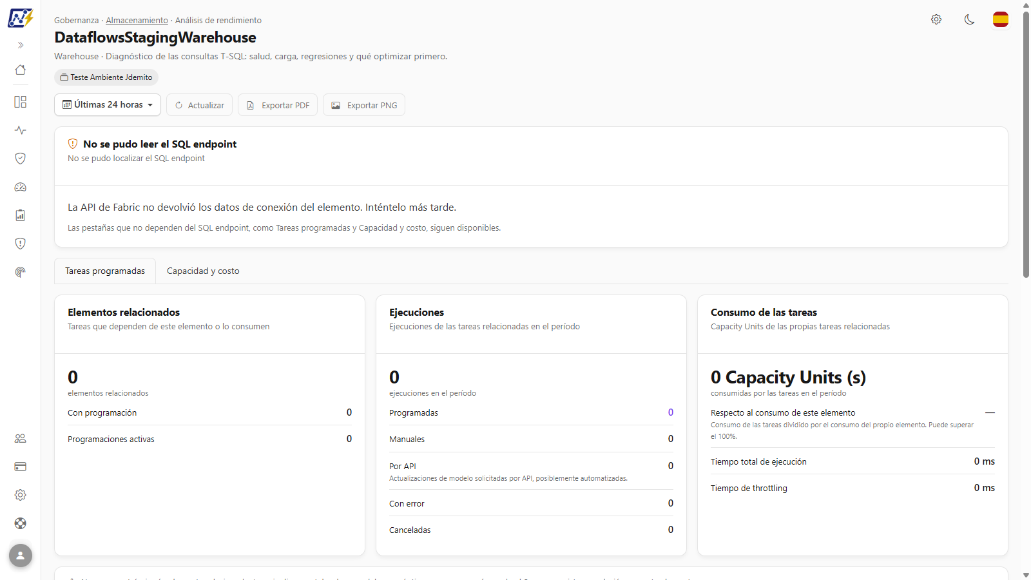Expand the sidebar with double-chevron
The image size is (1031, 580).
pyautogui.click(x=21, y=45)
